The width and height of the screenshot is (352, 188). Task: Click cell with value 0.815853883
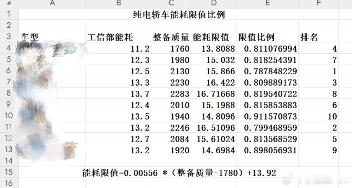pos(267,105)
